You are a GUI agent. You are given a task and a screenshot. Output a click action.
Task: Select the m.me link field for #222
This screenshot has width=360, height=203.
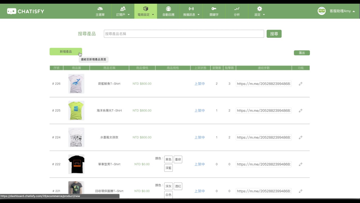click(x=264, y=164)
